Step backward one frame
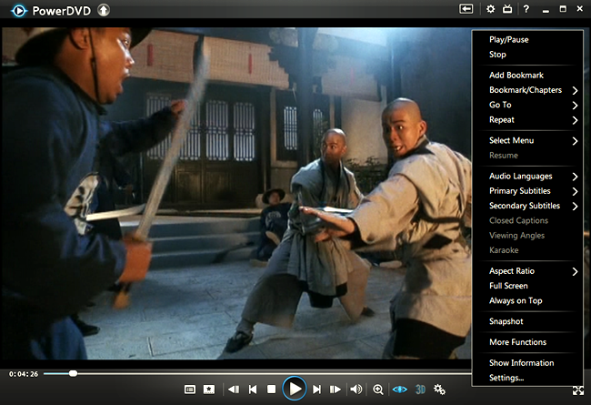The width and height of the screenshot is (591, 405). pyautogui.click(x=234, y=390)
